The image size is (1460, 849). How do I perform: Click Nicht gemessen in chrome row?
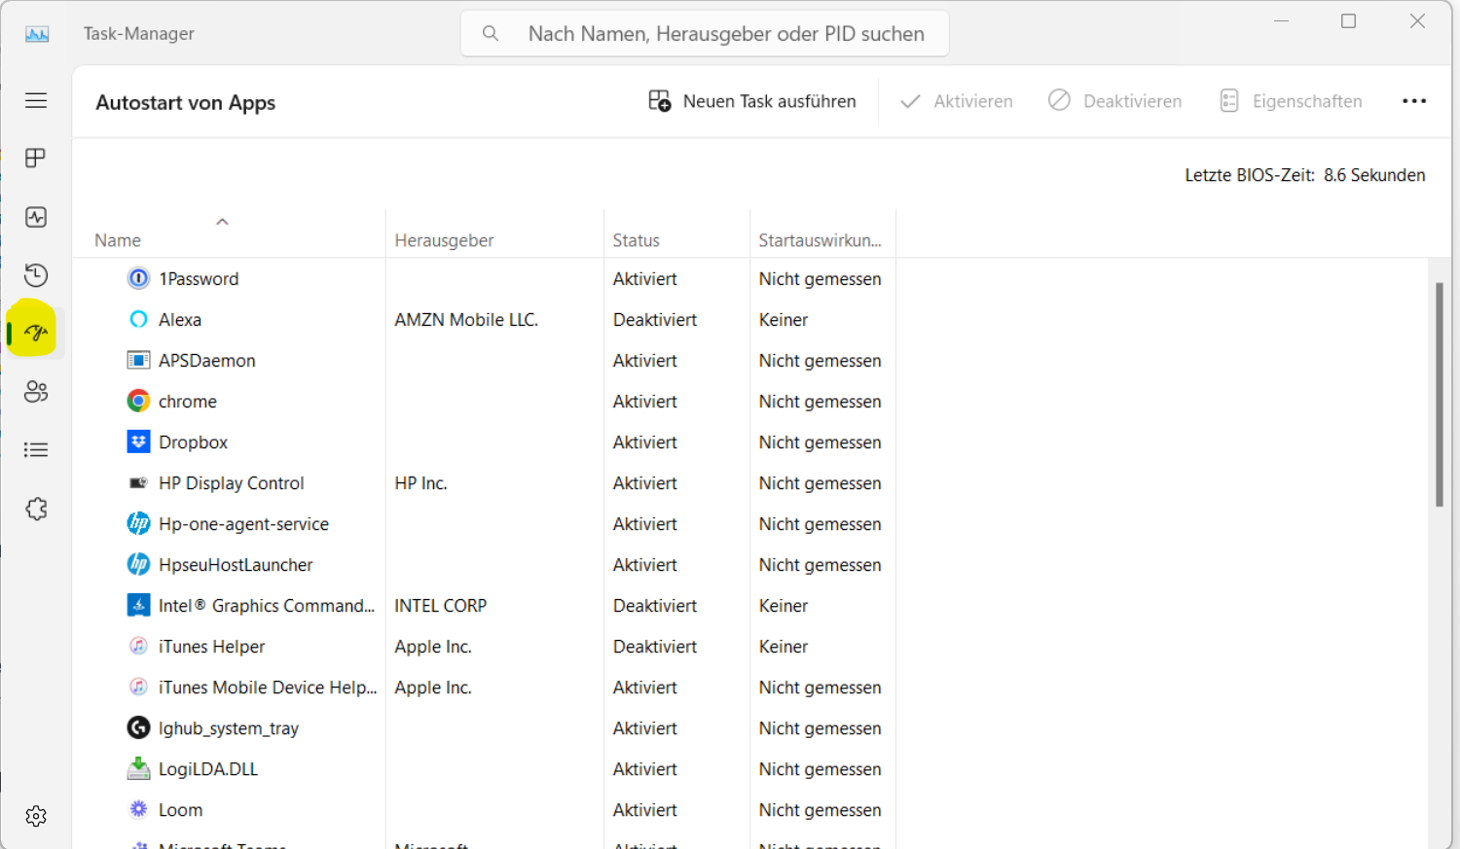point(821,402)
